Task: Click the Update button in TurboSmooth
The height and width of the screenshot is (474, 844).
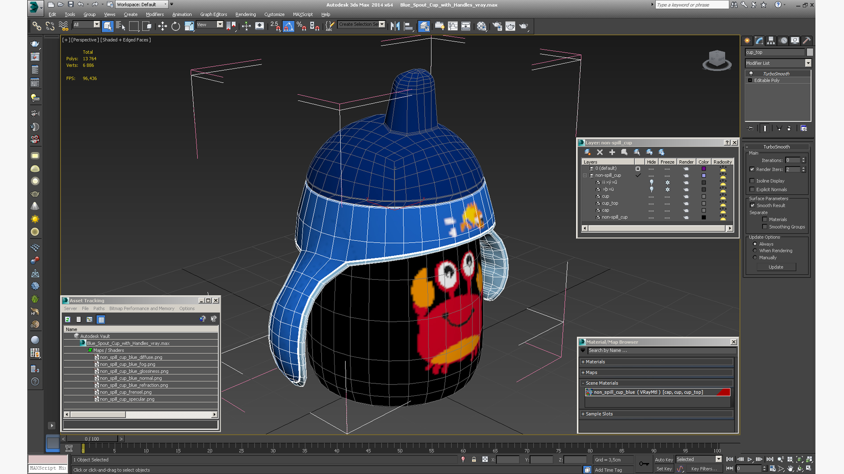Action: coord(776,267)
